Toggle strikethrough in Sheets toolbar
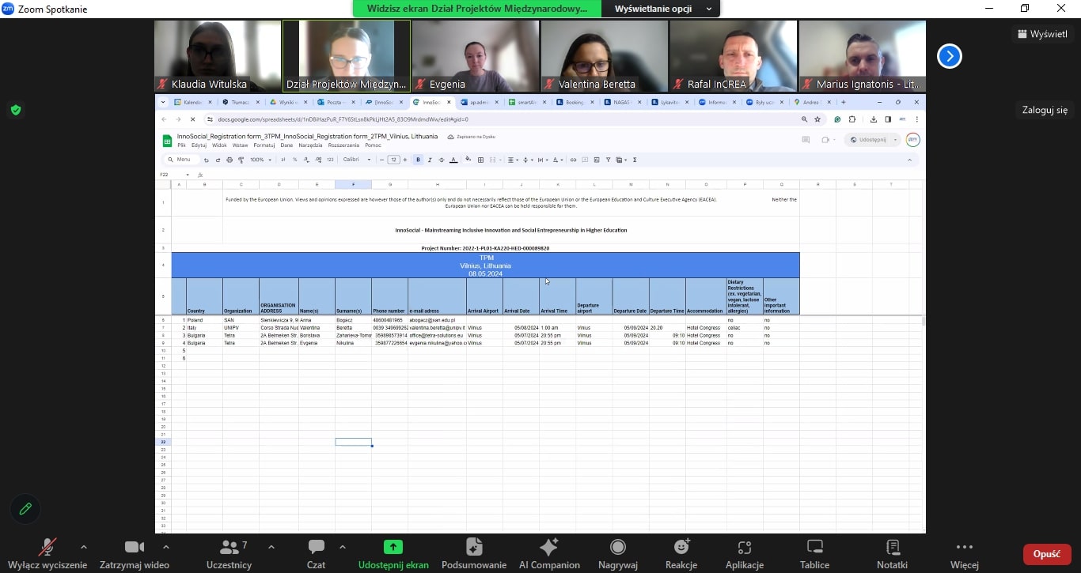The width and height of the screenshot is (1081, 573). click(x=442, y=160)
